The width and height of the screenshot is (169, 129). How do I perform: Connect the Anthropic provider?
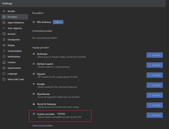pyautogui.click(x=155, y=55)
